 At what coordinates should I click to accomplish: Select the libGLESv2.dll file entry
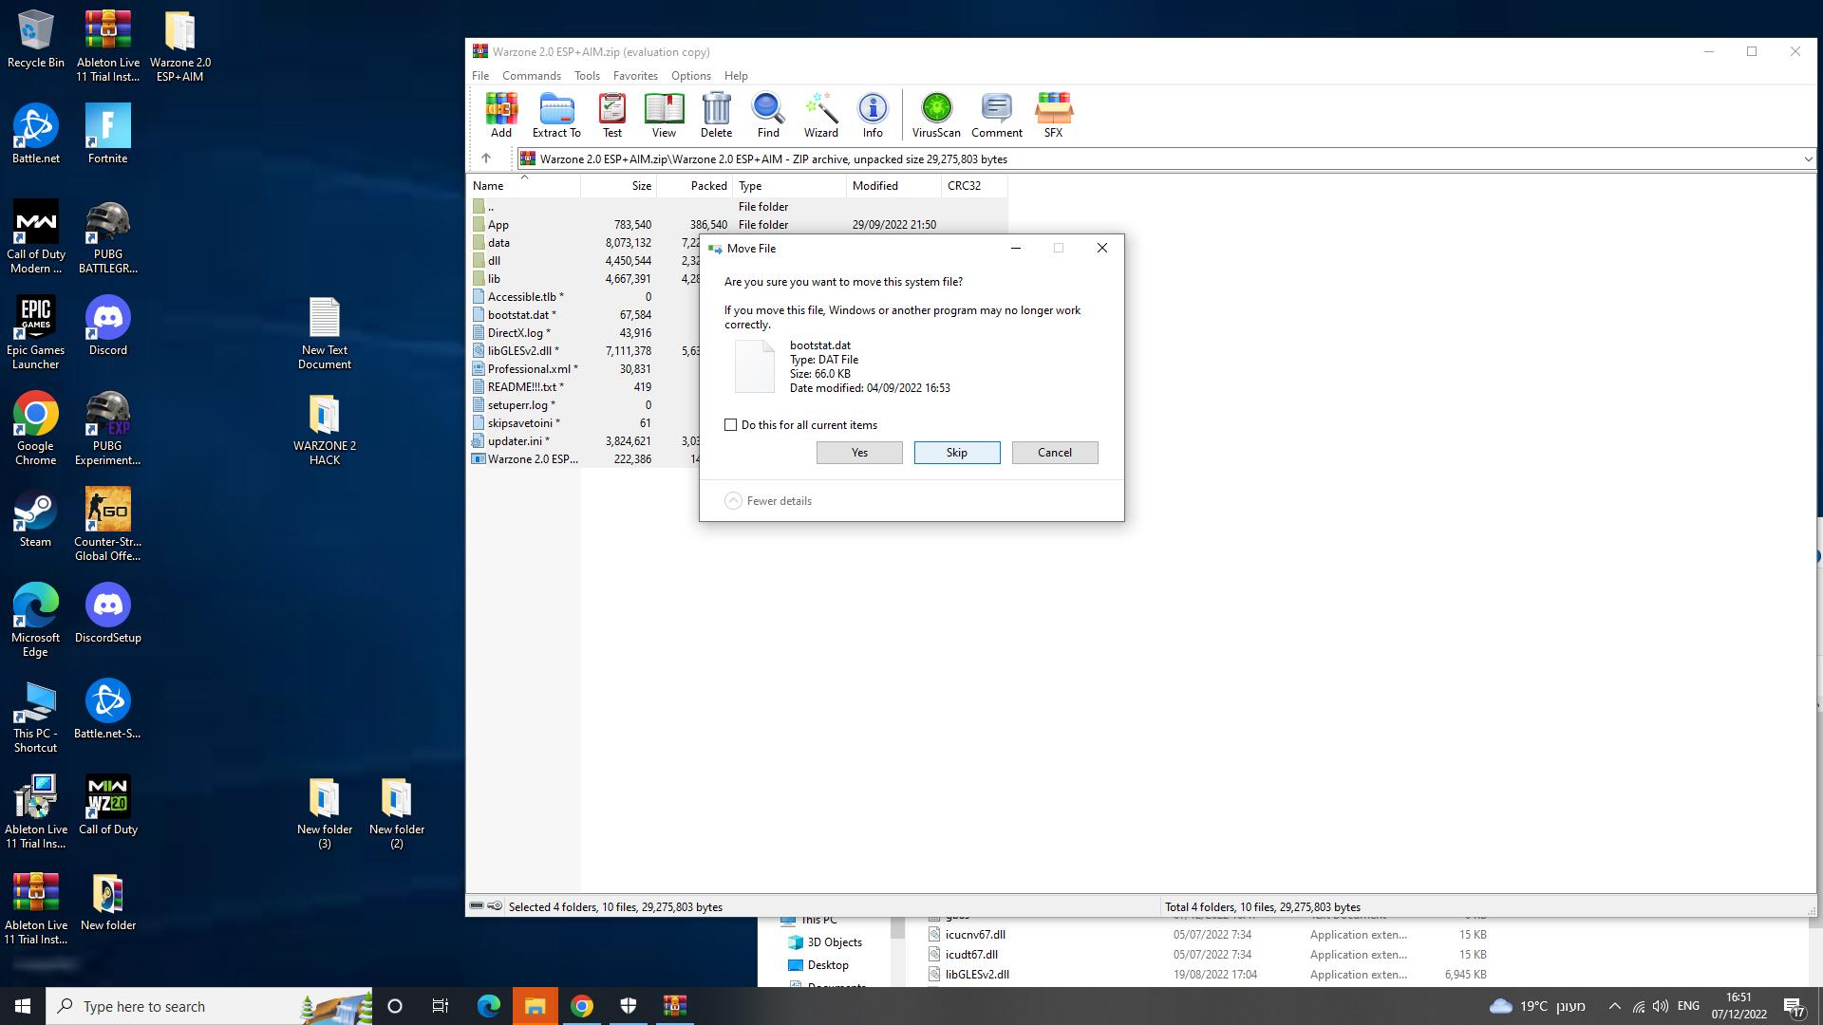[x=519, y=351]
